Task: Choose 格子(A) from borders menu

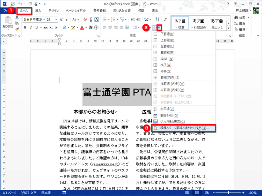Action: (x=183, y=65)
